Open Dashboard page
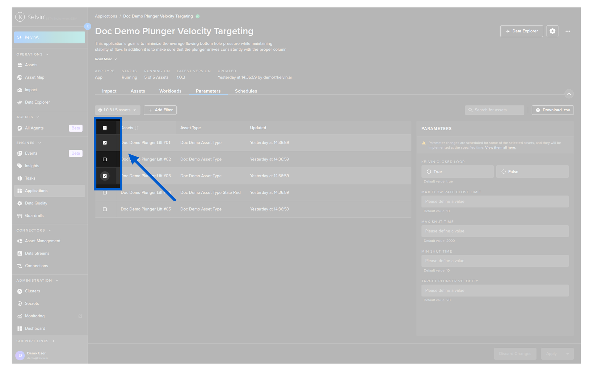The height and width of the screenshot is (371, 593). [35, 328]
